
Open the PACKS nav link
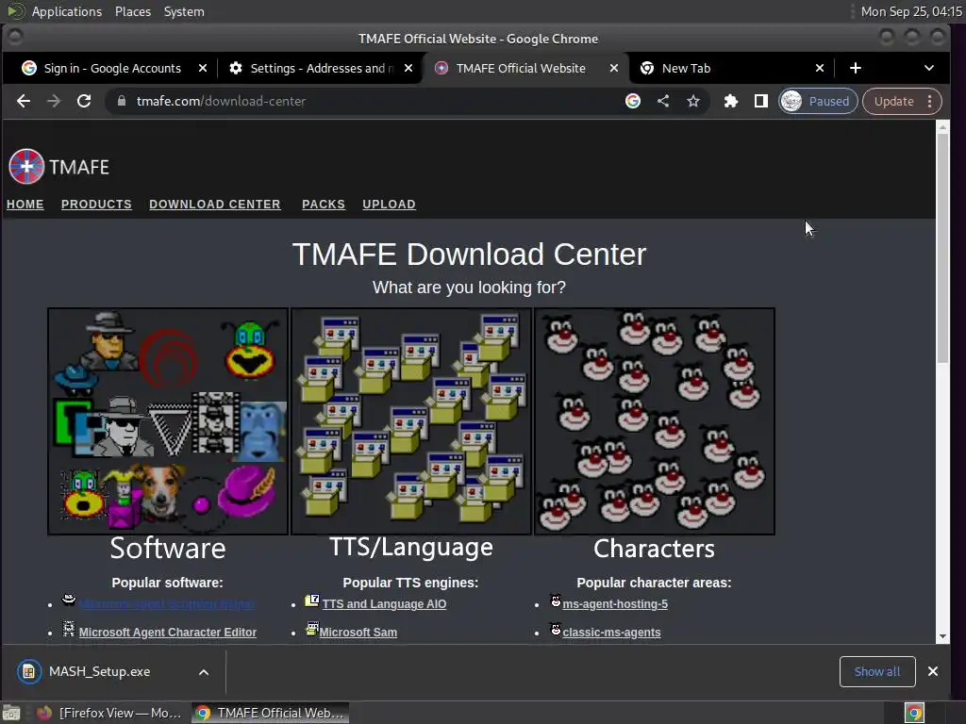[x=324, y=205]
